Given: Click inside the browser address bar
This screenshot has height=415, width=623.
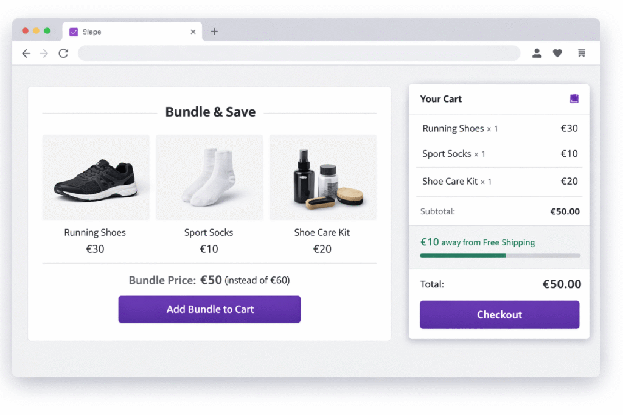Looking at the screenshot, I should [x=298, y=53].
